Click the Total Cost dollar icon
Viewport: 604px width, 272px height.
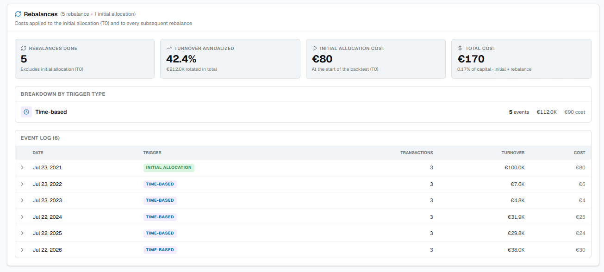(x=460, y=48)
